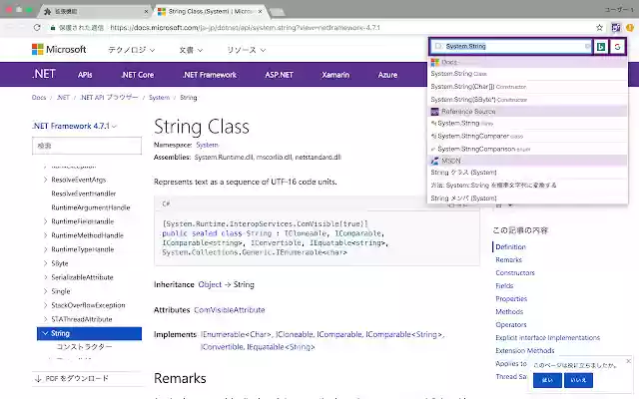
Task: Go to .NET home in purple bar
Action: 44,74
